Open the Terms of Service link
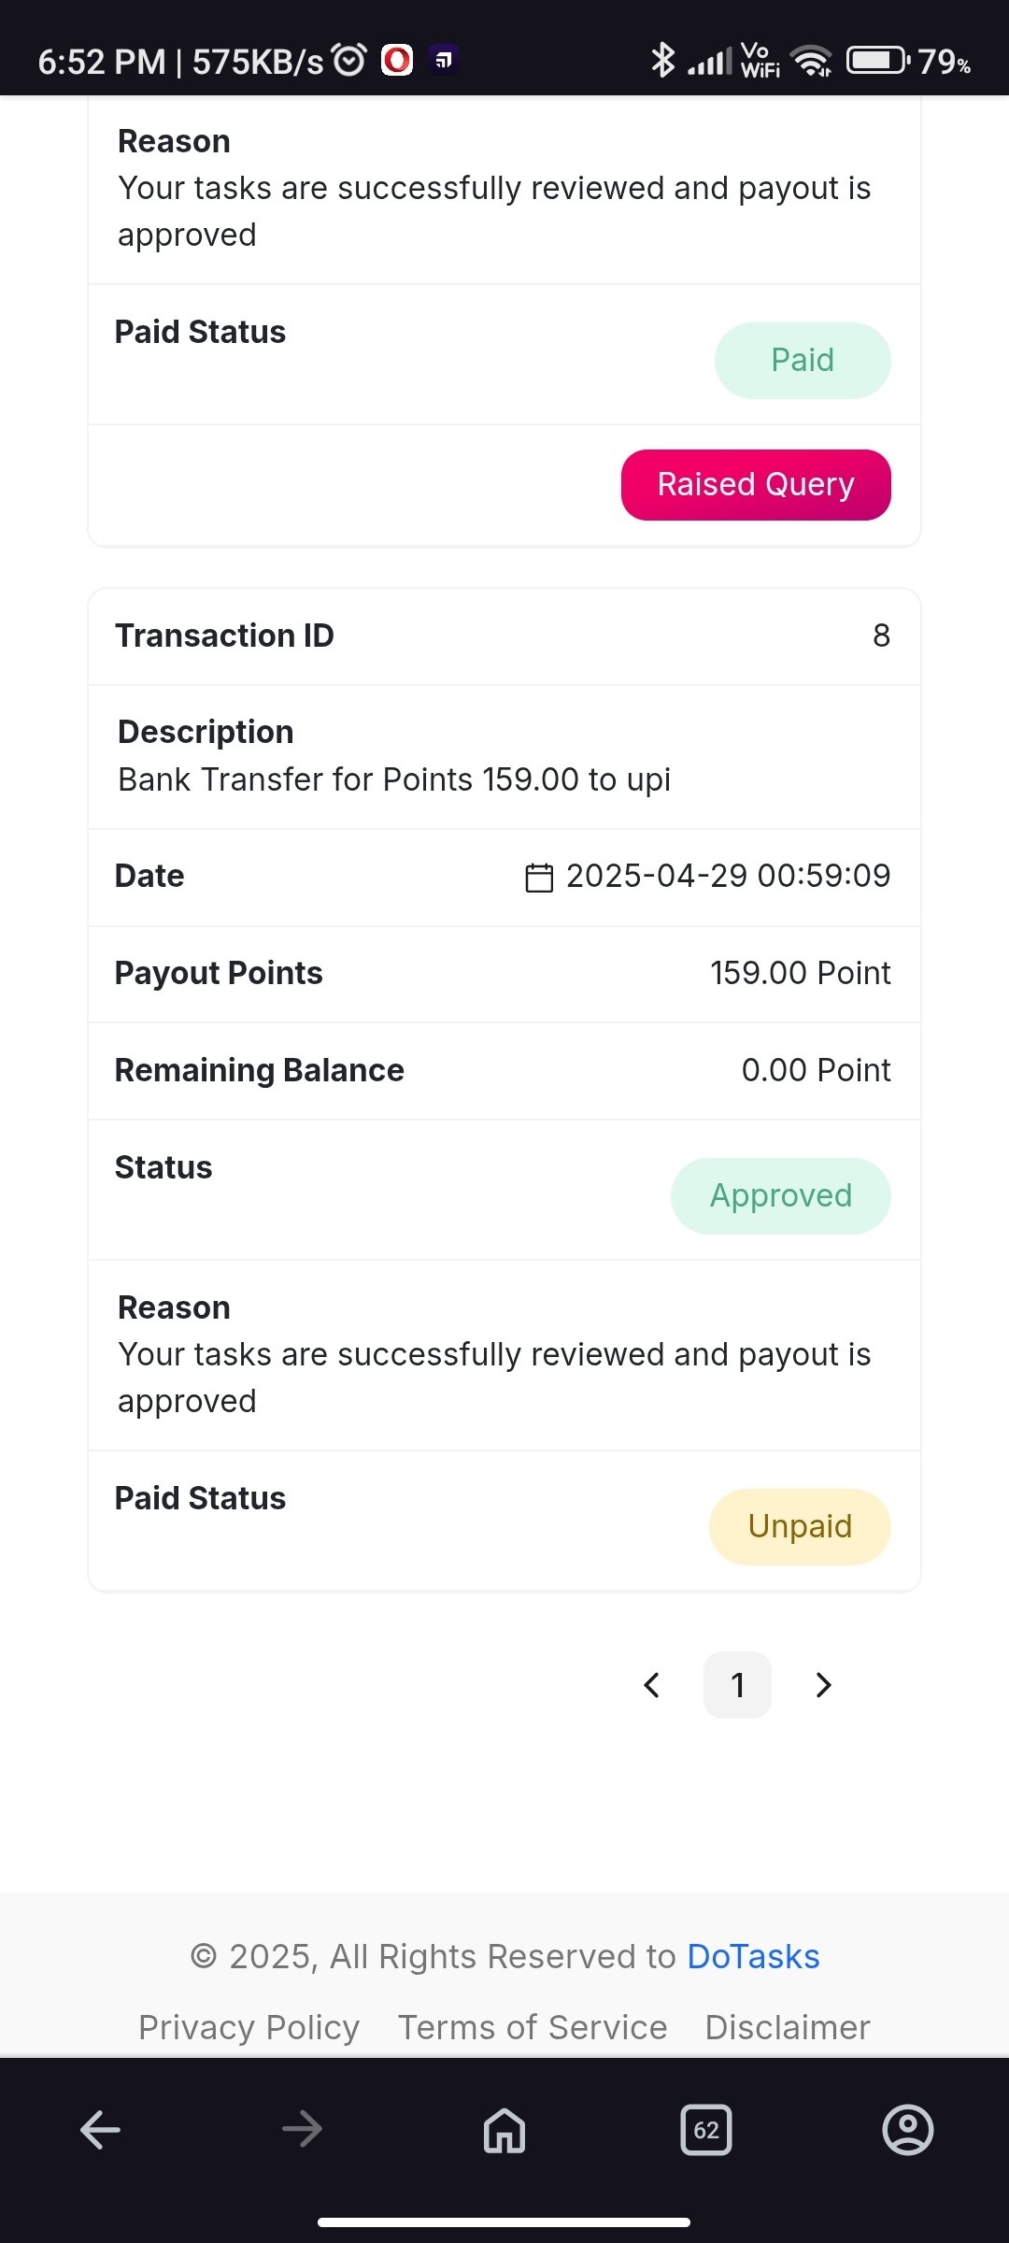The image size is (1009, 2243). point(533,2027)
